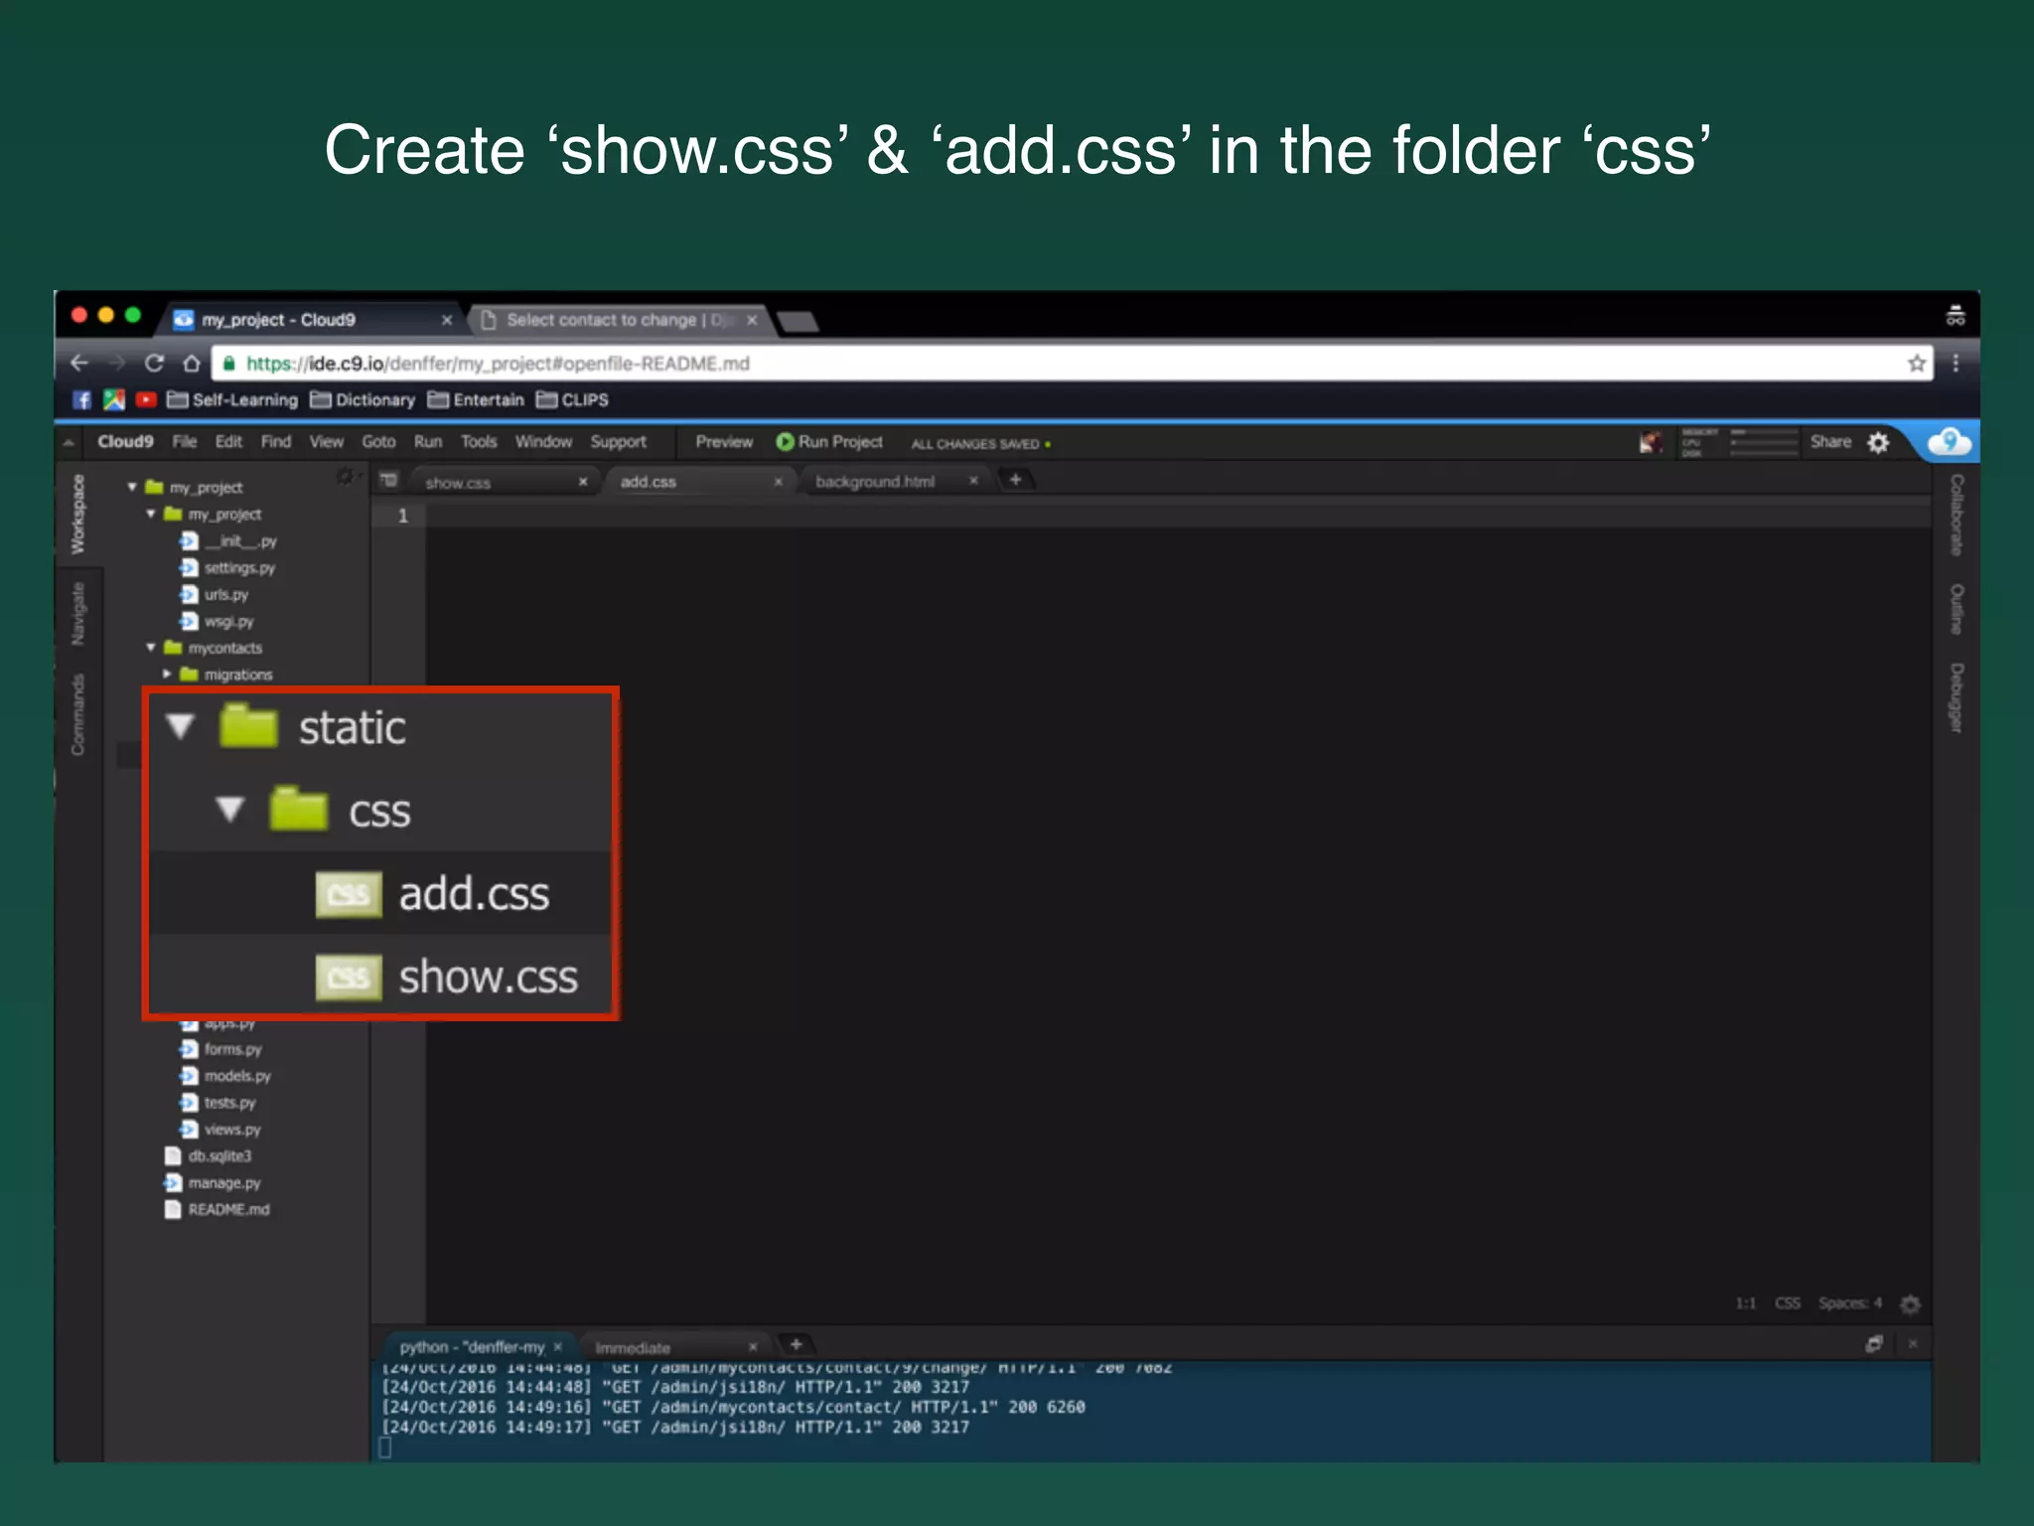Open show.css in file tree

487,978
